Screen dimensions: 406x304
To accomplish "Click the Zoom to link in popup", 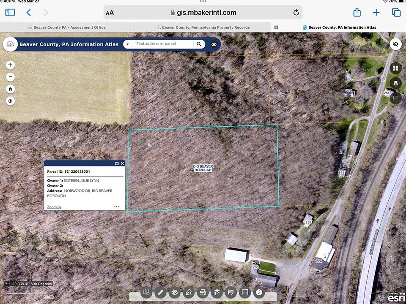I will [x=54, y=207].
